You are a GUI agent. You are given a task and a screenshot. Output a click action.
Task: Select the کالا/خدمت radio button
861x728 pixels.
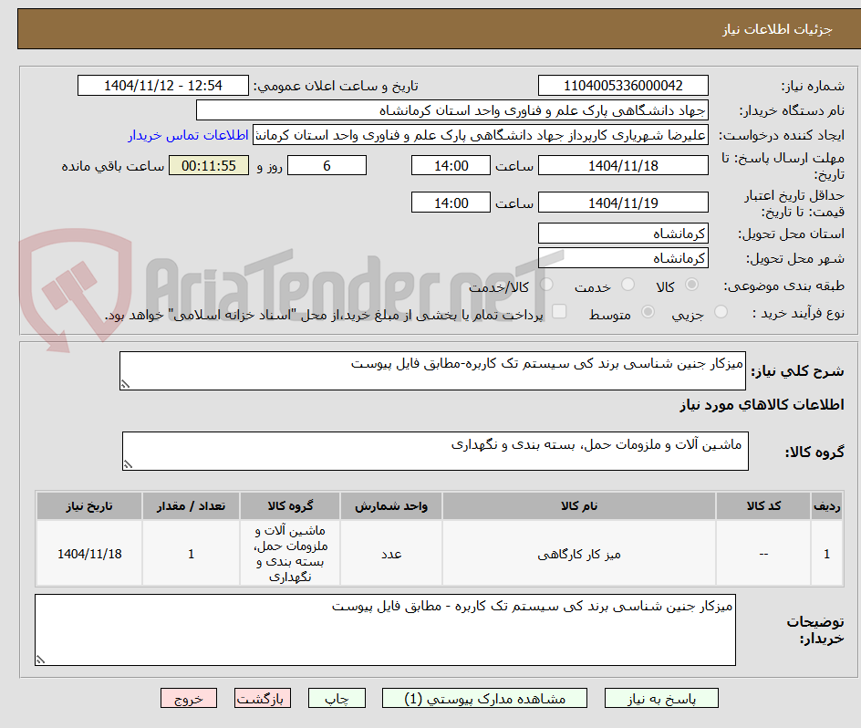click(546, 285)
